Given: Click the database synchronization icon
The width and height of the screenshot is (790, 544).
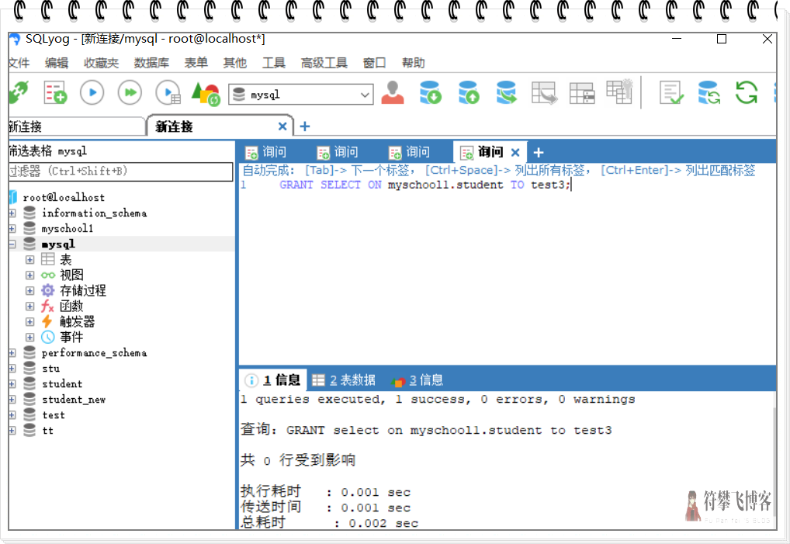Looking at the screenshot, I should coord(709,92).
